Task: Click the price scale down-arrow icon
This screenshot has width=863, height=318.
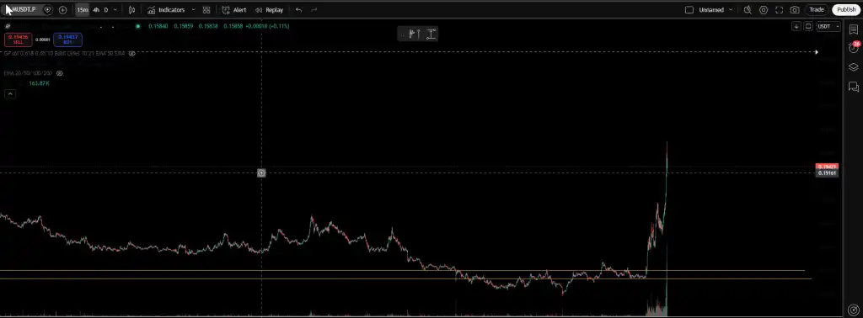Action: pos(796,26)
